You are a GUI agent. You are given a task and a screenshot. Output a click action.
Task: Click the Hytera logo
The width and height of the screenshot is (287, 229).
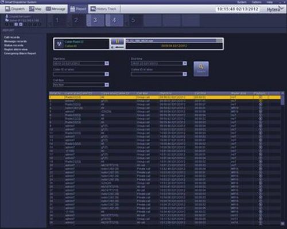tap(275, 9)
